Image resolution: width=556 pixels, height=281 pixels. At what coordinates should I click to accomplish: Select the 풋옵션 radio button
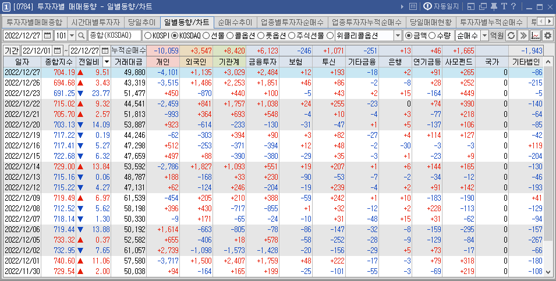(261, 35)
